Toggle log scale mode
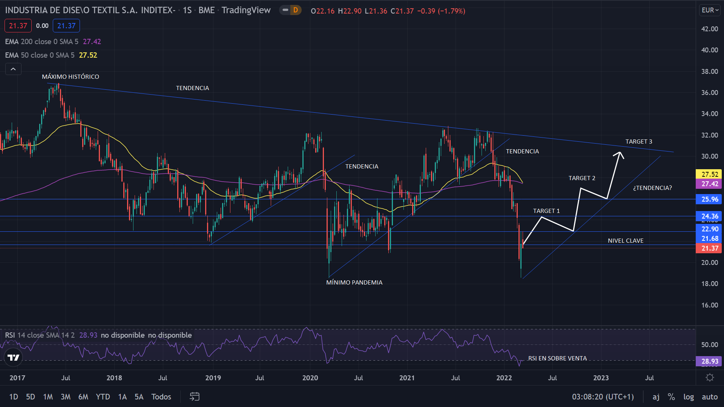Image resolution: width=724 pixels, height=407 pixels. coord(689,397)
